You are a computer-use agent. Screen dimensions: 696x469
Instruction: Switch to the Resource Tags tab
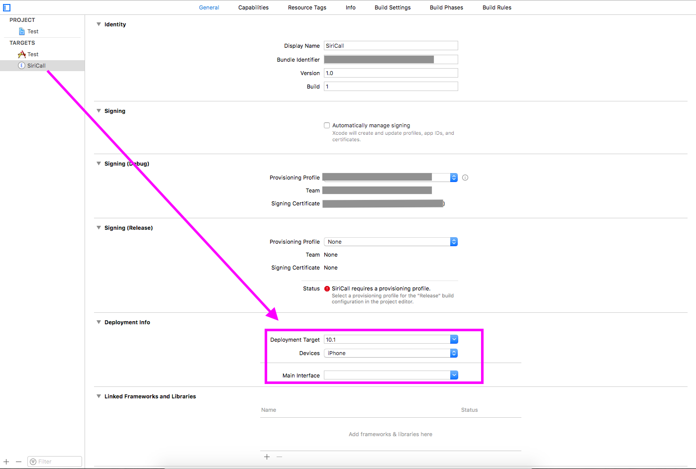click(307, 7)
